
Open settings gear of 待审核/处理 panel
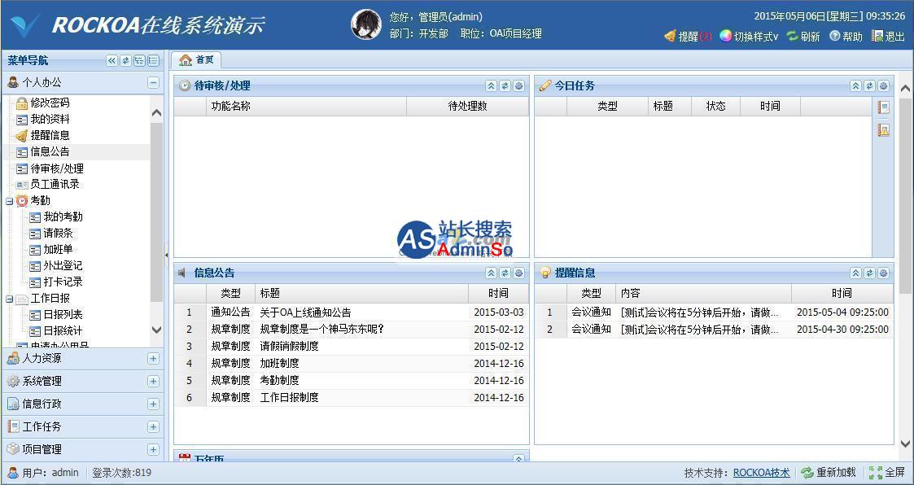[x=518, y=86]
